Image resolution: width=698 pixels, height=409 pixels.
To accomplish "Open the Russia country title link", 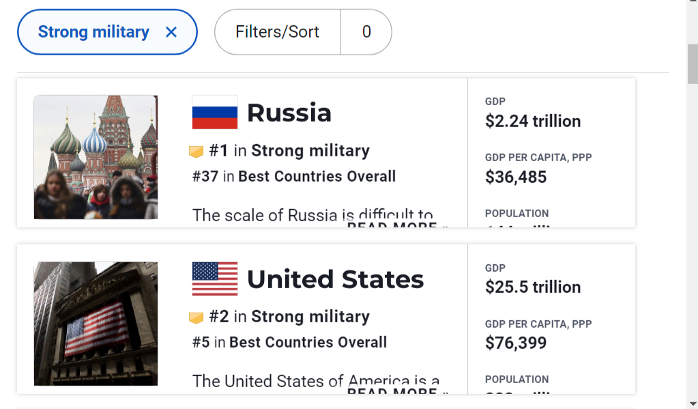I will pos(289,113).
